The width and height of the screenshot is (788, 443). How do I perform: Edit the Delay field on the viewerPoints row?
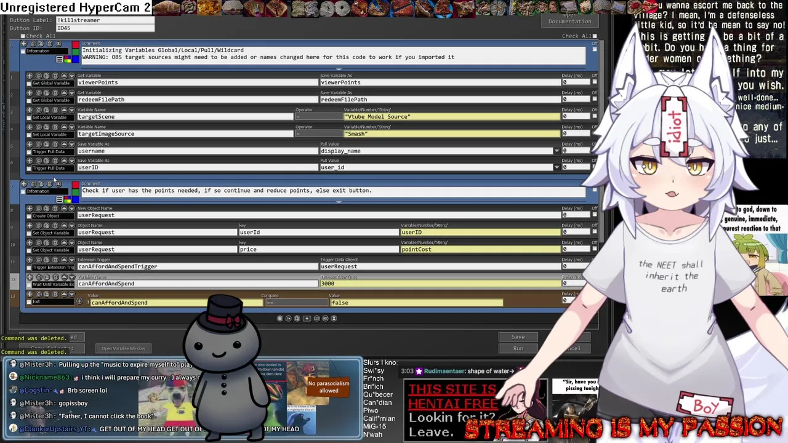tap(575, 82)
